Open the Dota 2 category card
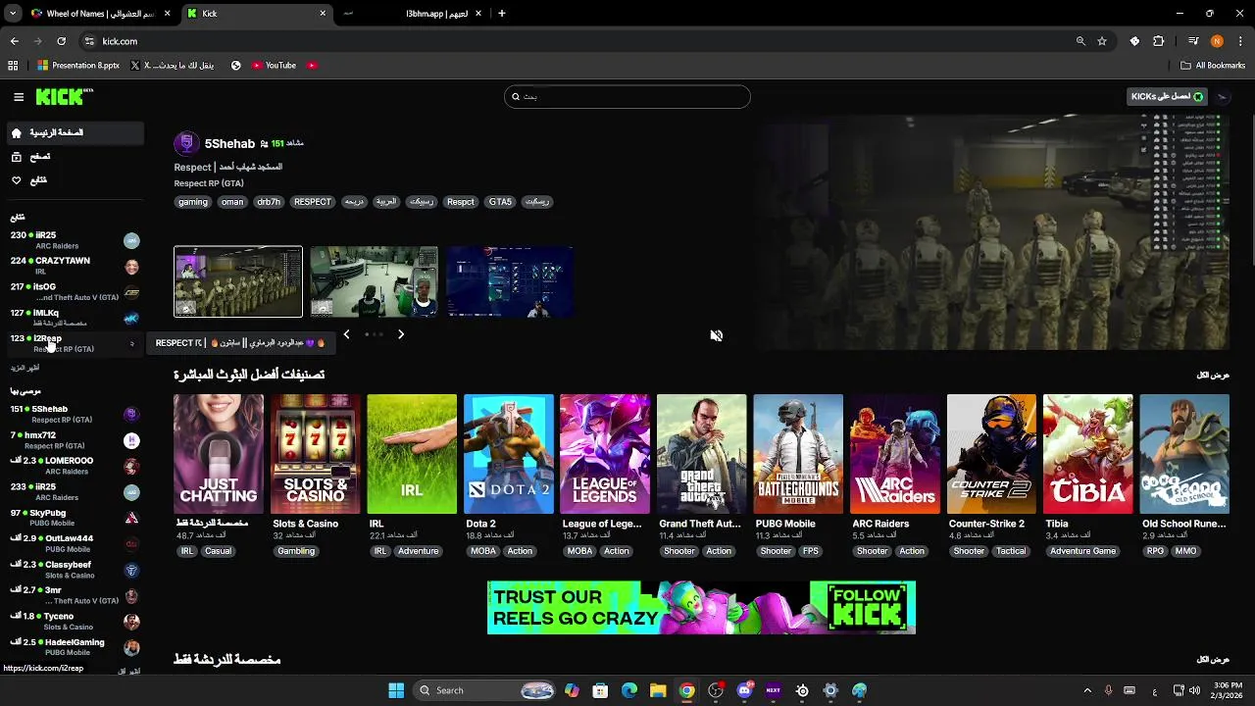The width and height of the screenshot is (1255, 706). point(508,454)
